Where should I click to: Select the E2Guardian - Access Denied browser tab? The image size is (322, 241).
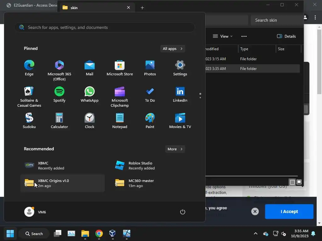coord(31,5)
